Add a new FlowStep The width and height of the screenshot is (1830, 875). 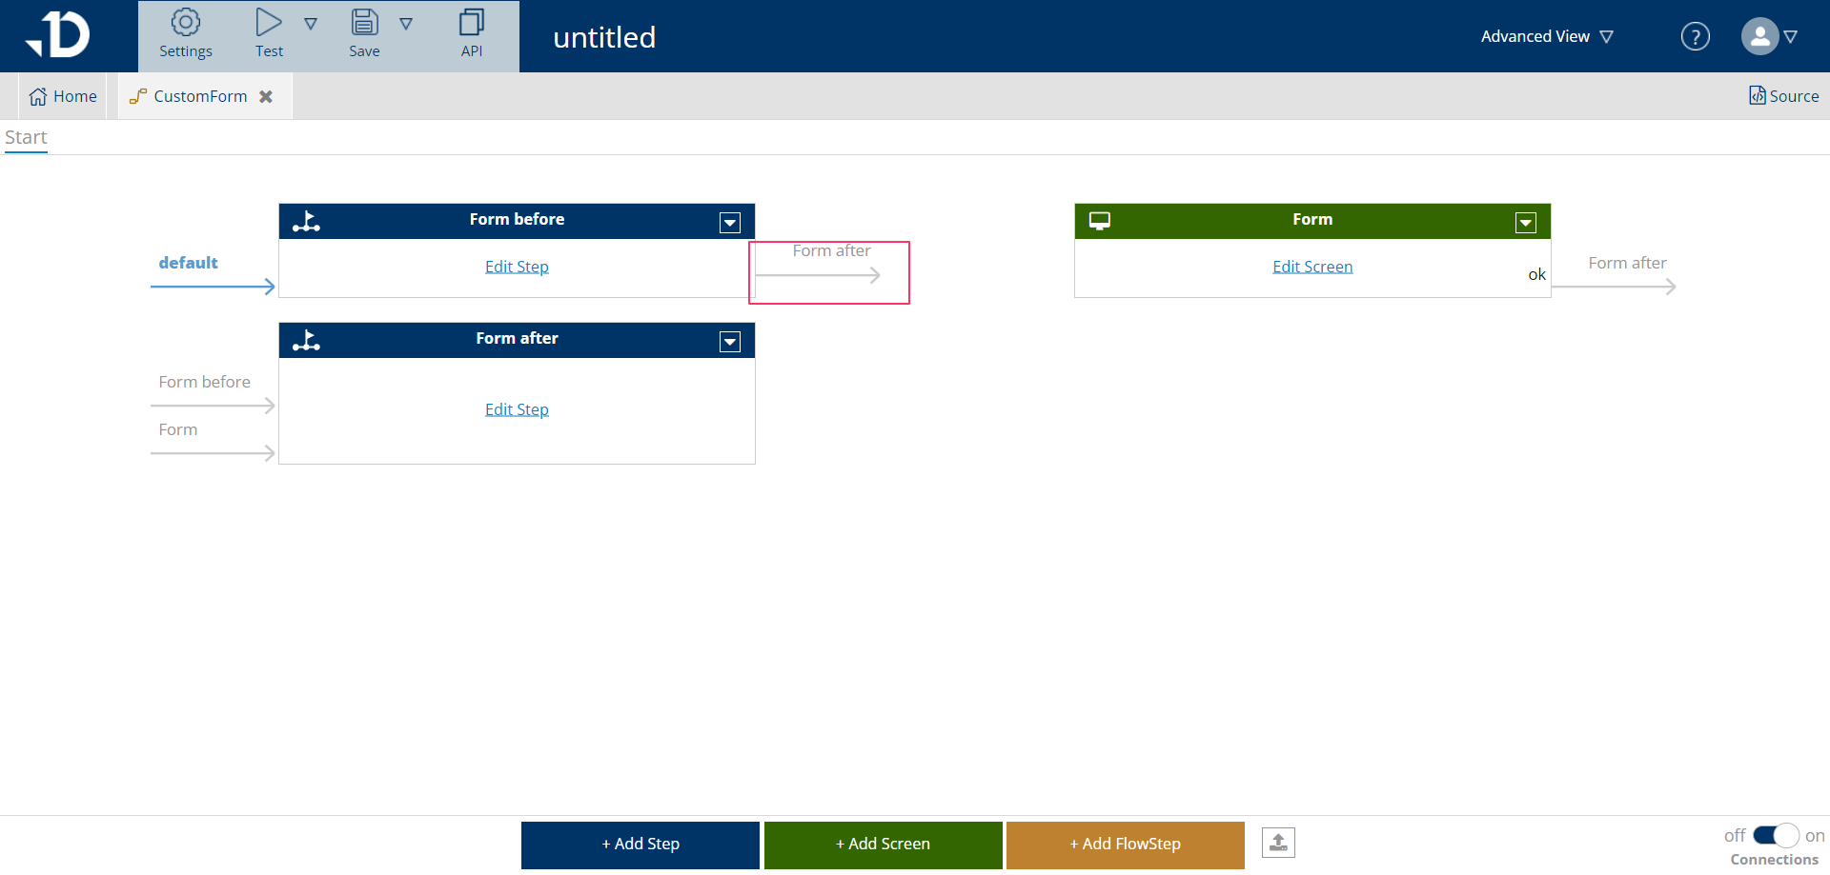(x=1125, y=844)
